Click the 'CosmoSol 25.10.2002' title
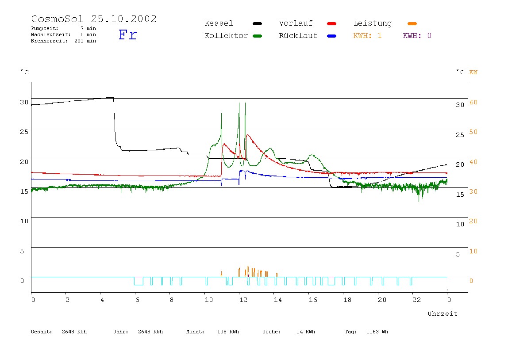The height and width of the screenshot is (359, 508). pyautogui.click(x=94, y=19)
